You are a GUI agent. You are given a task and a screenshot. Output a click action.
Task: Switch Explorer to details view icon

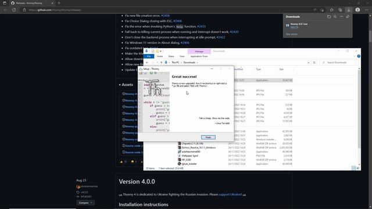coord(353,168)
